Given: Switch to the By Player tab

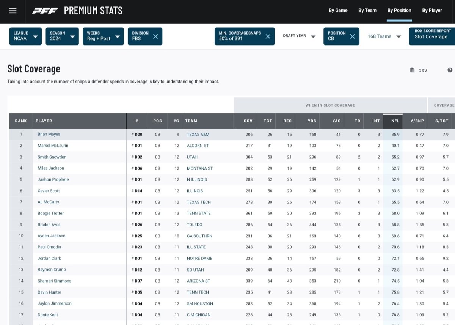Looking at the screenshot, I should (432, 11).
